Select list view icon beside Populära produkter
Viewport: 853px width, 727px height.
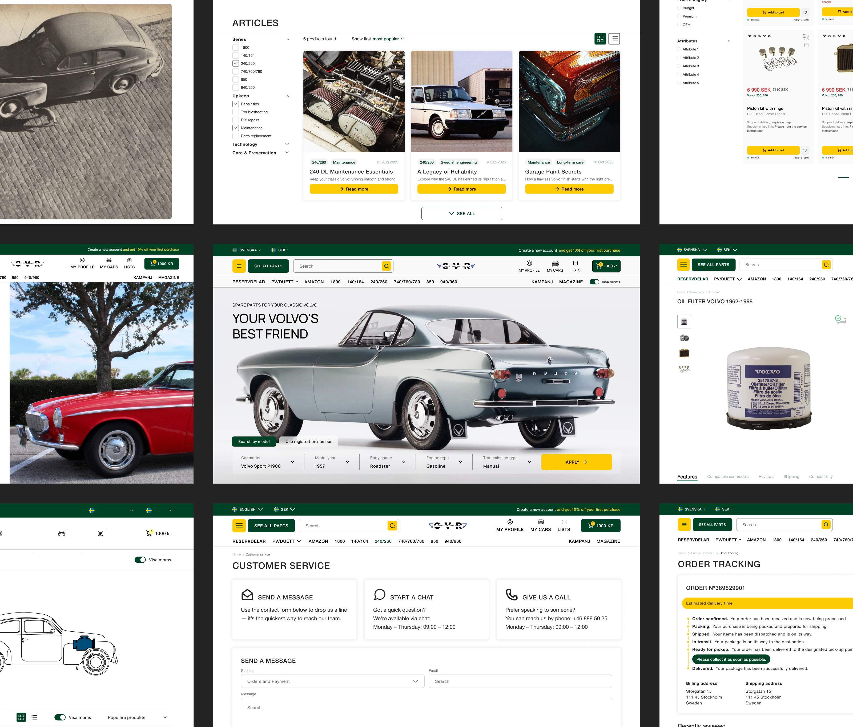point(34,717)
